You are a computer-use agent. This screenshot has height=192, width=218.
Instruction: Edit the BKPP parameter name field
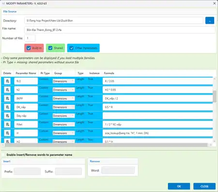(26, 98)
